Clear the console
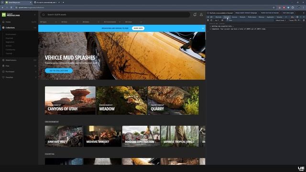The width and height of the screenshot is (306, 172). coord(211,20)
